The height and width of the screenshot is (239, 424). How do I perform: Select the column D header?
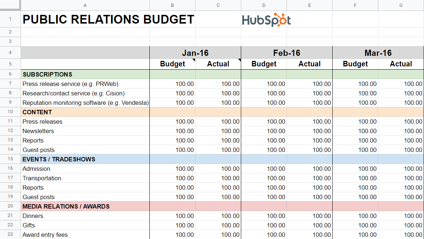point(264,5)
